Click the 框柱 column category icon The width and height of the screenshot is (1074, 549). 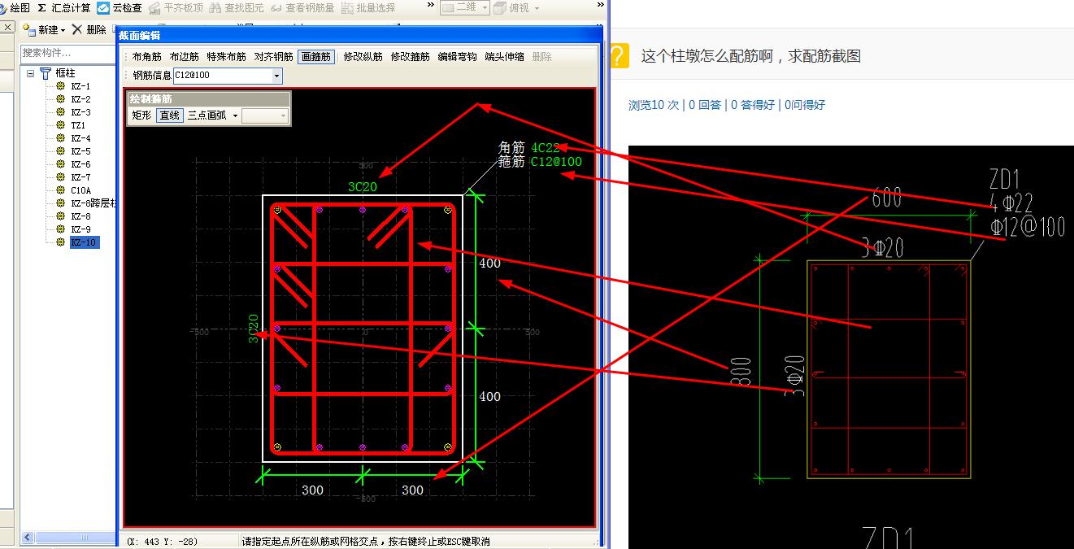point(46,73)
